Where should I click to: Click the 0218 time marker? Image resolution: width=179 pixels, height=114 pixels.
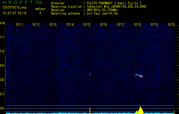pyautogui.click(x=137, y=25)
